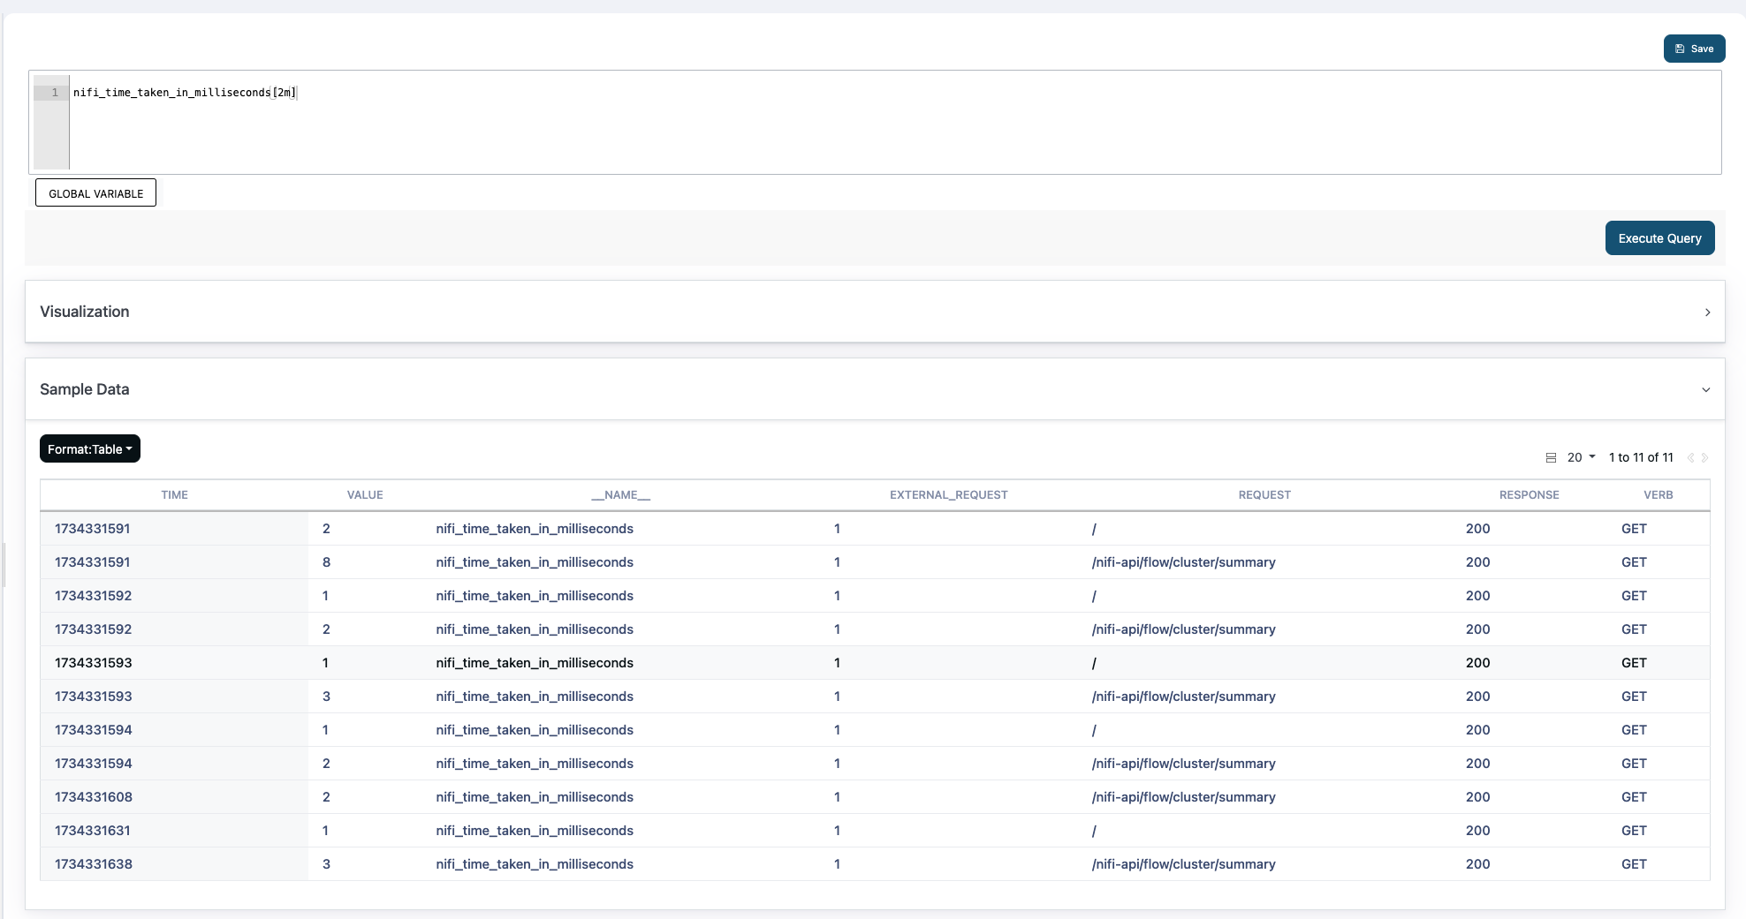Screen dimensions: 1746x919
Task: Sort by the VALUE column header
Action: pyautogui.click(x=365, y=495)
